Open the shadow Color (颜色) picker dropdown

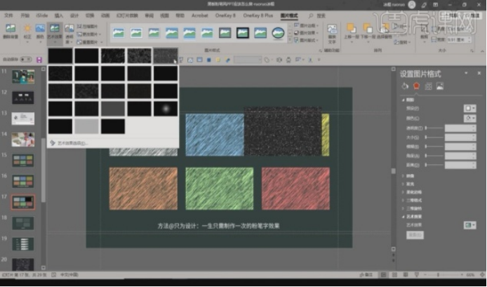[469, 118]
